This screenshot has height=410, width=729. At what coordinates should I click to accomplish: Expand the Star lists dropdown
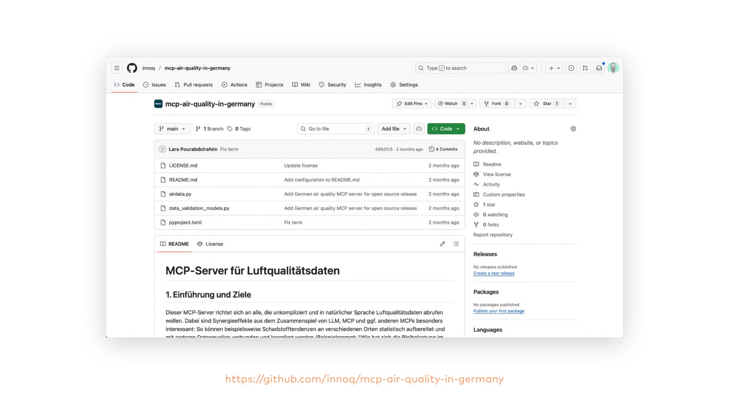pyautogui.click(x=570, y=103)
